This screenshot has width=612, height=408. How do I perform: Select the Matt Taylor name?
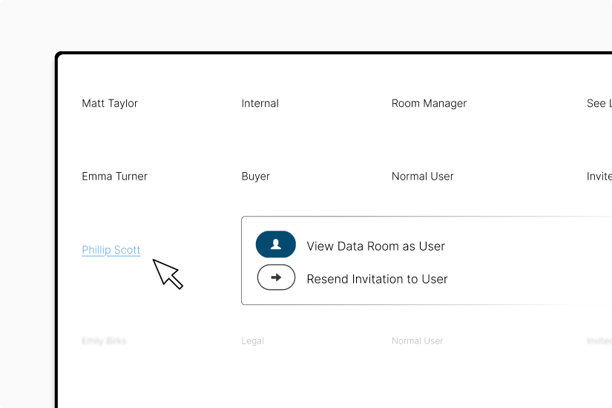(110, 103)
